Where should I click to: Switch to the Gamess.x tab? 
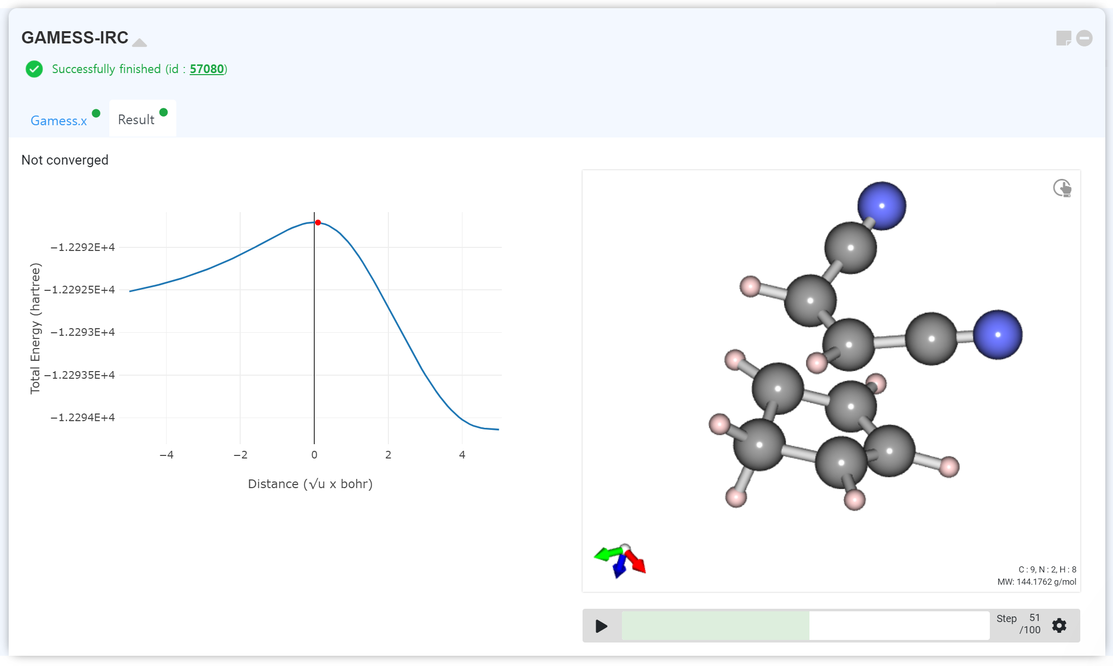click(59, 121)
